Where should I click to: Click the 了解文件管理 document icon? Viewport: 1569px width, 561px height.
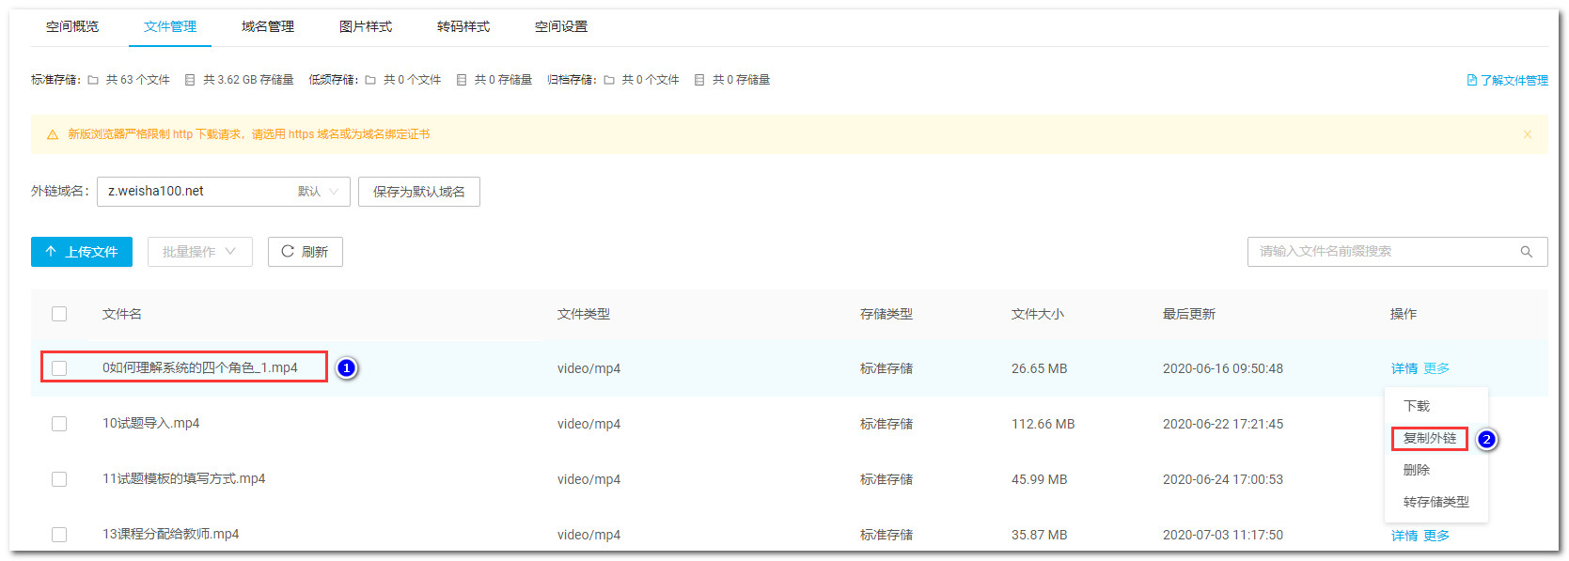1471,81
